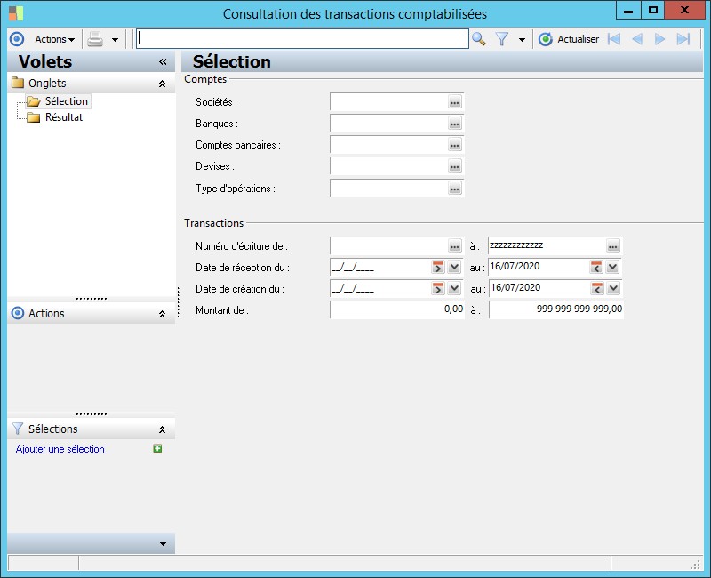Open Sociétés lookup ellipsis button
Viewport: 711px width, 578px height.
455,103
